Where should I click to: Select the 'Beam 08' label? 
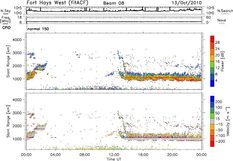pyautogui.click(x=114, y=3)
